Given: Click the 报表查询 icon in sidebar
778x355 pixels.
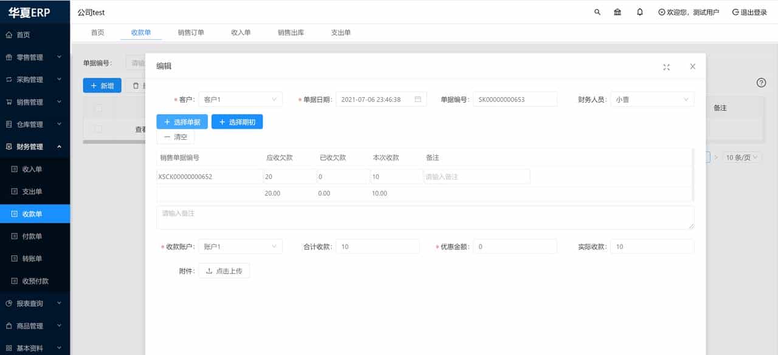Looking at the screenshot, I should (x=8, y=303).
